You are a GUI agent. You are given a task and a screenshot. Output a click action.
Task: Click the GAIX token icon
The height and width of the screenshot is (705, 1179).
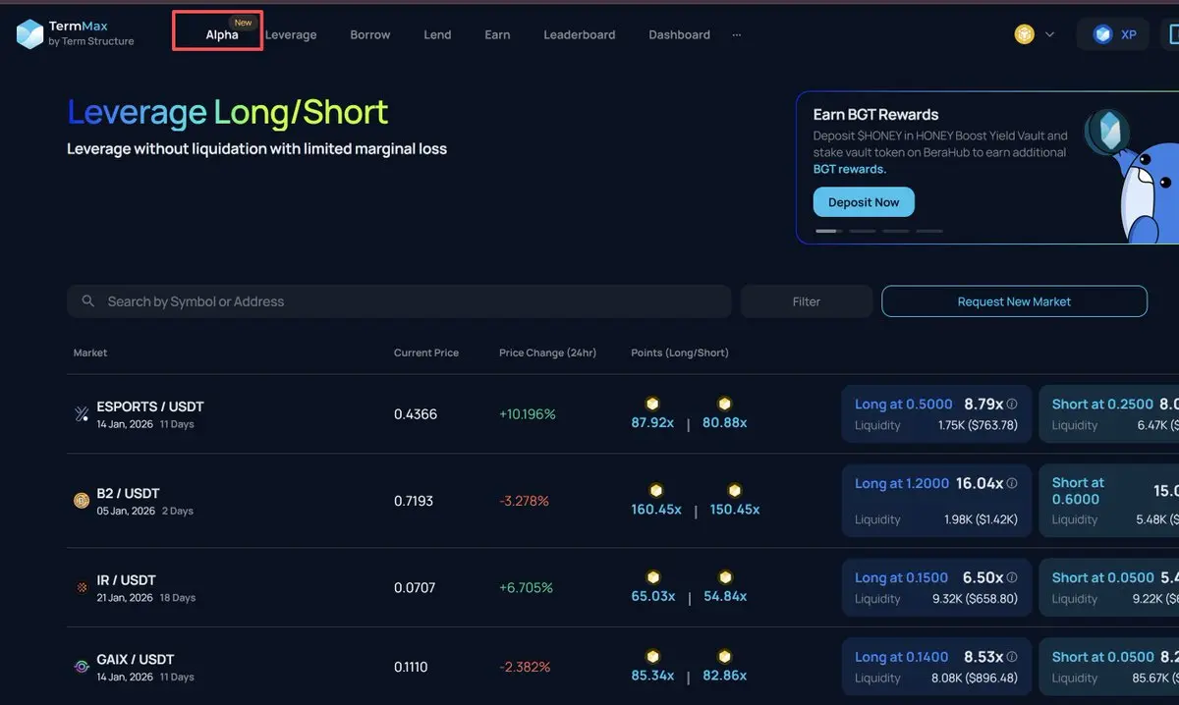pyautogui.click(x=82, y=667)
